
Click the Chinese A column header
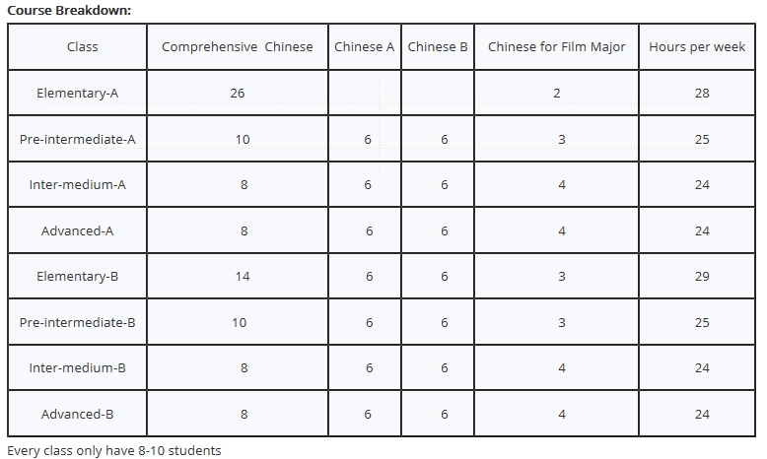(x=365, y=47)
